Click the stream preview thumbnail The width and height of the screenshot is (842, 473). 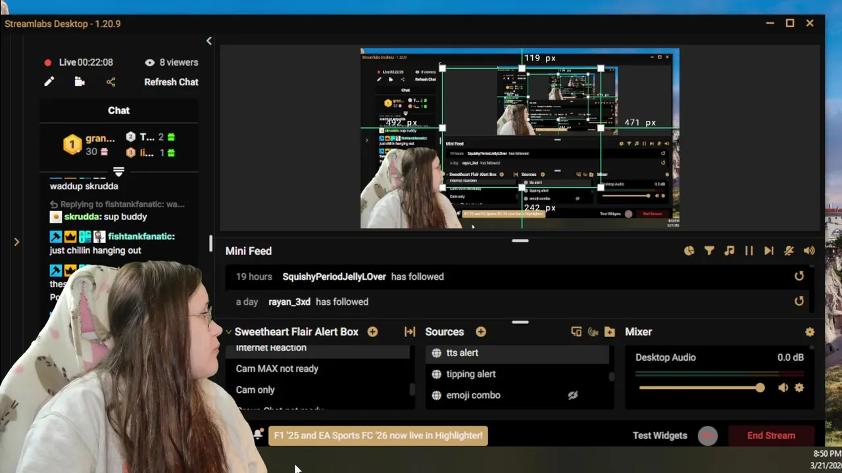click(x=520, y=138)
